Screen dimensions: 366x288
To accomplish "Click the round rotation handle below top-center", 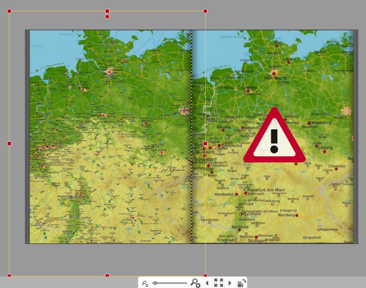I will (x=107, y=16).
